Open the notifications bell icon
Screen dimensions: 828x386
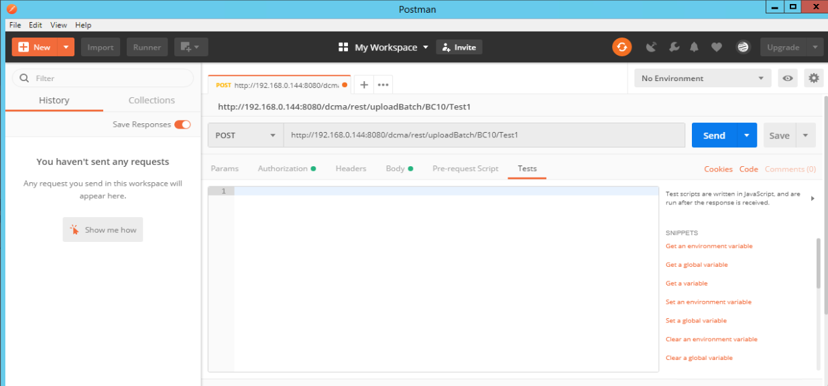tap(695, 47)
